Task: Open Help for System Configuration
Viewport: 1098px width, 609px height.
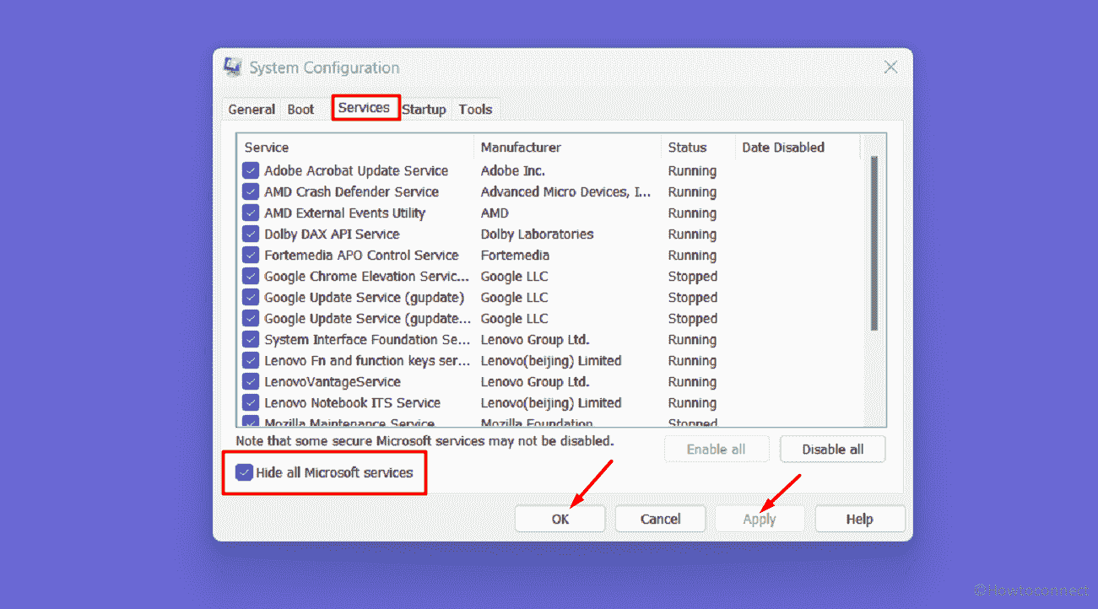Action: click(x=859, y=519)
